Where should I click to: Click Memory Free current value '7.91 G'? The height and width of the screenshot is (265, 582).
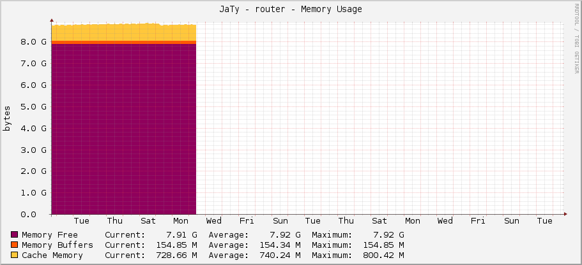[x=182, y=234]
